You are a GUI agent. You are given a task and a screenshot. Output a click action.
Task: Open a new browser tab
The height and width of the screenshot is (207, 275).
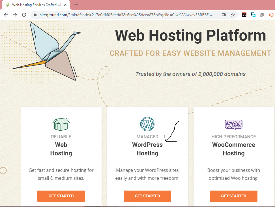click(76, 5)
